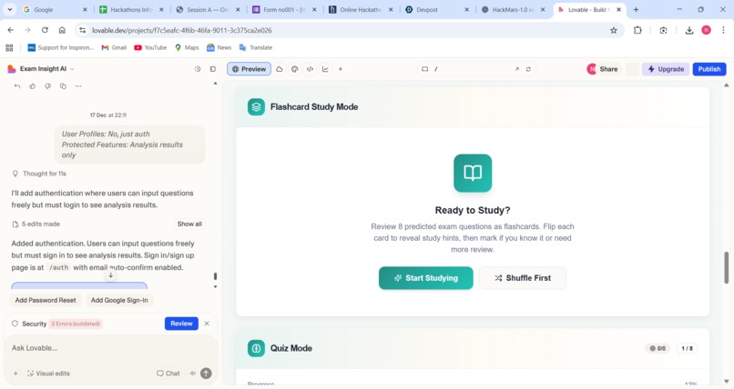This screenshot has width=734, height=389.
Task: Toggle Chat mode in input box
Action: coord(168,374)
